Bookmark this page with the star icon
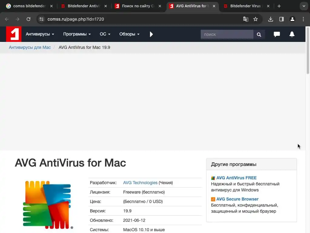The width and height of the screenshot is (310, 233). tap(256, 19)
